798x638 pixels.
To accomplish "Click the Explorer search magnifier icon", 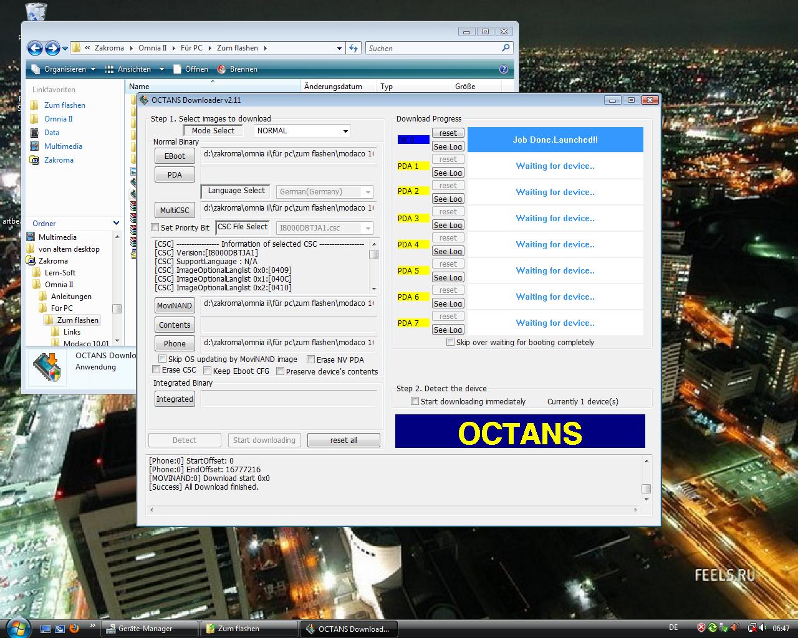I will point(506,47).
